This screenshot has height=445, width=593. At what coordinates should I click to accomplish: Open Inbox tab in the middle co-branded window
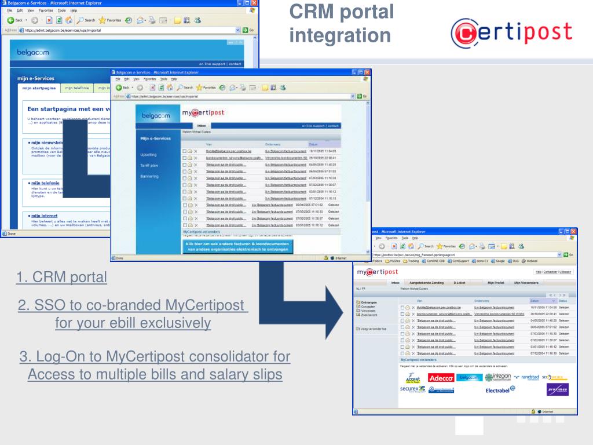[202, 126]
